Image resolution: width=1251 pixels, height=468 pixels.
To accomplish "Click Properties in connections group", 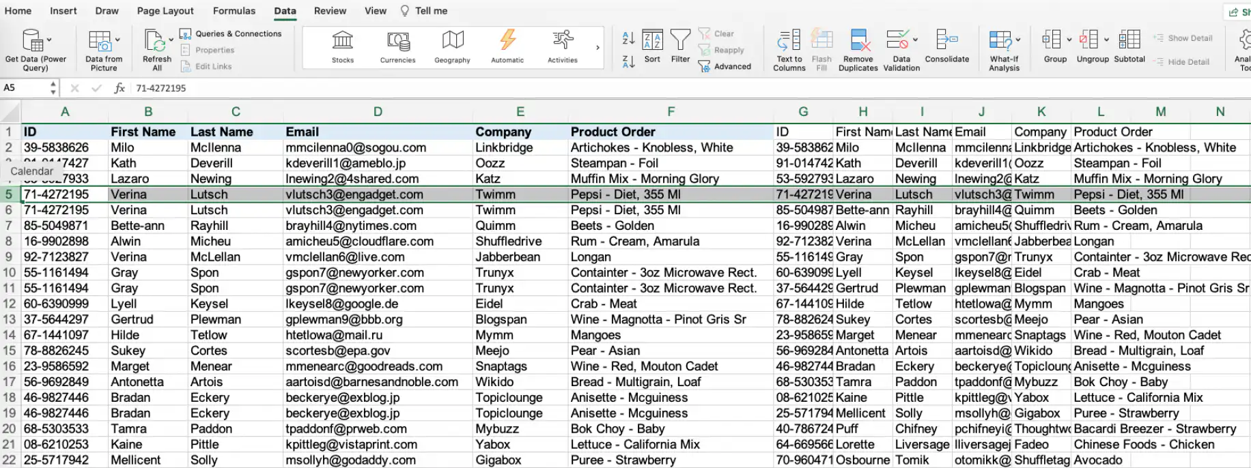I will pos(208,50).
